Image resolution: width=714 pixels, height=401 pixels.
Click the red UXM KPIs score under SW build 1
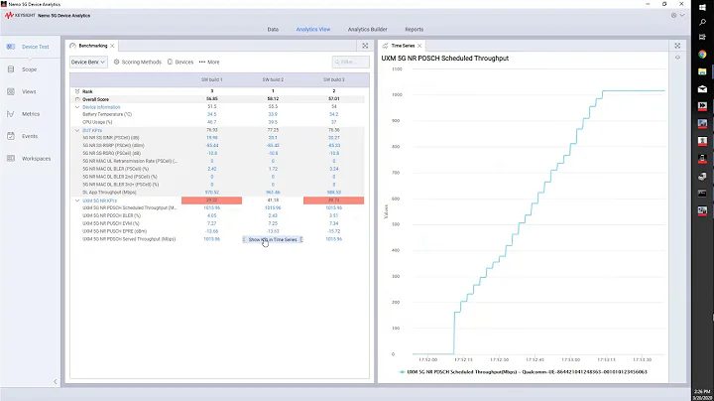tap(212, 200)
